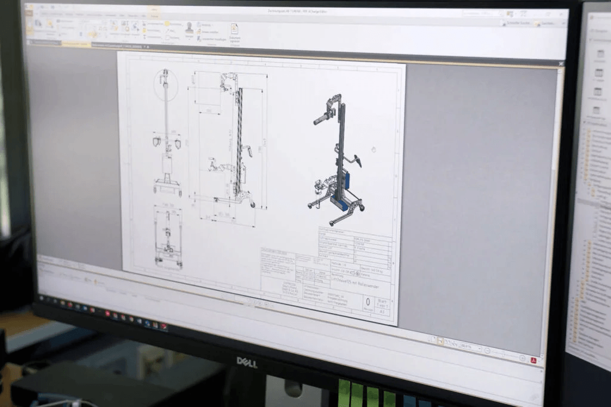Select the Stempel stamp tool icon
The width and height of the screenshot is (611, 407).
pos(189,27)
